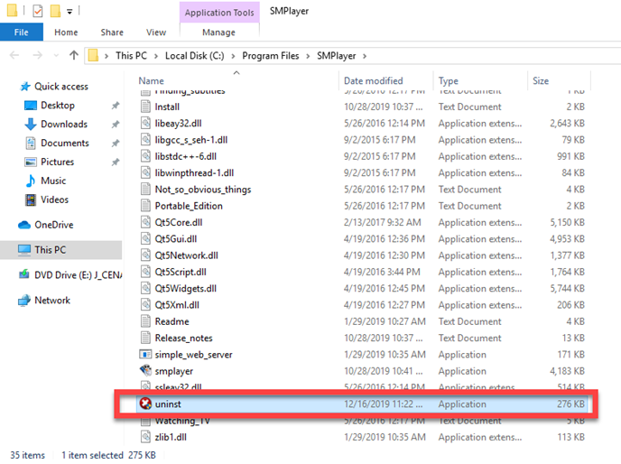Image resolution: width=621 pixels, height=464 pixels.
Task: Click the libeay32.dll file icon
Action: click(145, 123)
